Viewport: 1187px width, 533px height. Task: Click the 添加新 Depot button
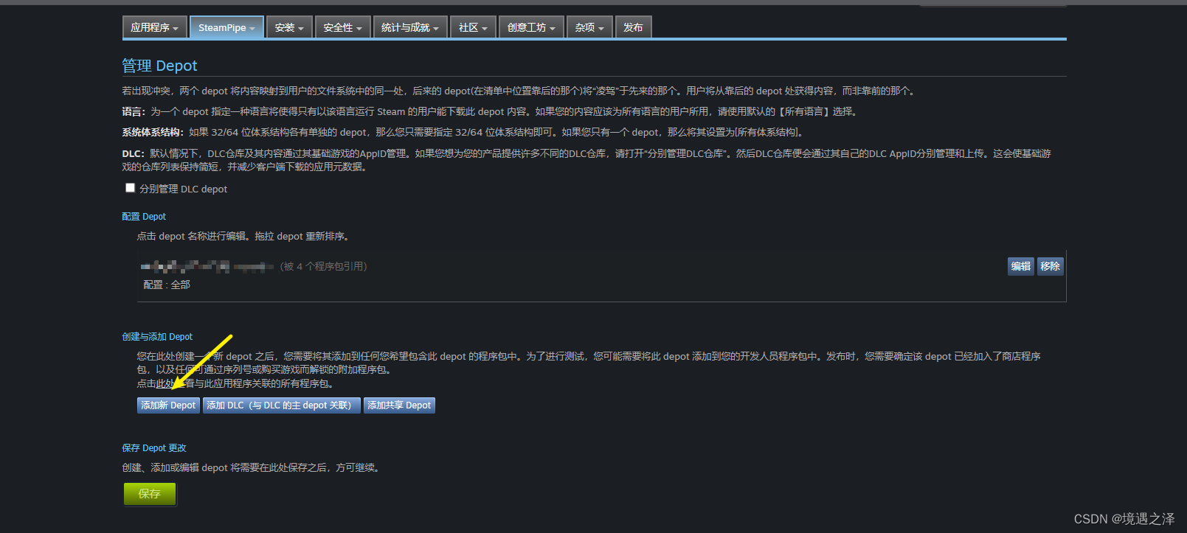(x=168, y=405)
